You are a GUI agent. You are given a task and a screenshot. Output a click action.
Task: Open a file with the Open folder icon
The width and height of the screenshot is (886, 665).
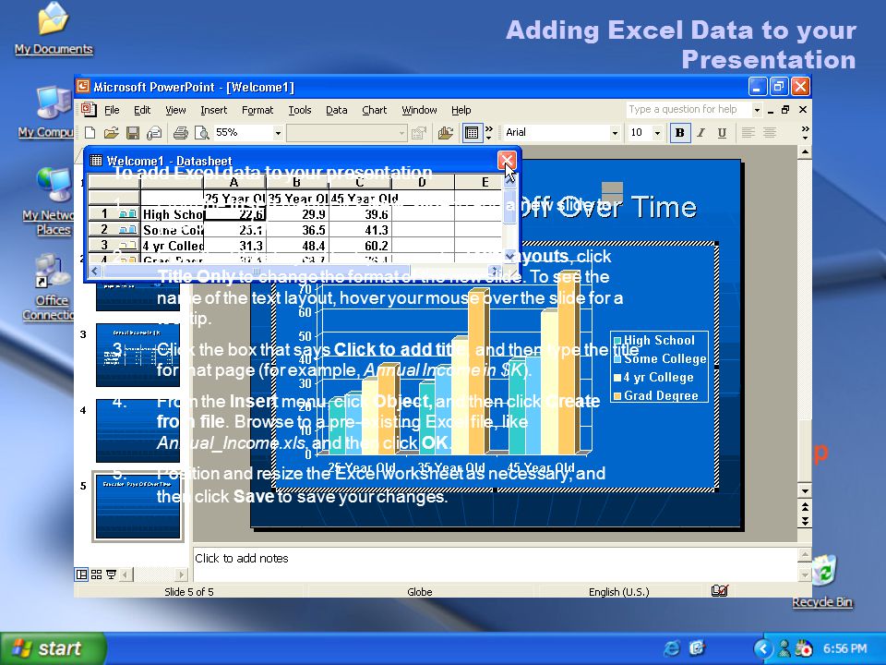(x=112, y=133)
